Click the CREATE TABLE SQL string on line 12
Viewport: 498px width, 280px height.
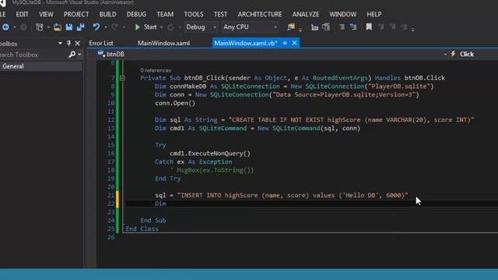[351, 120]
